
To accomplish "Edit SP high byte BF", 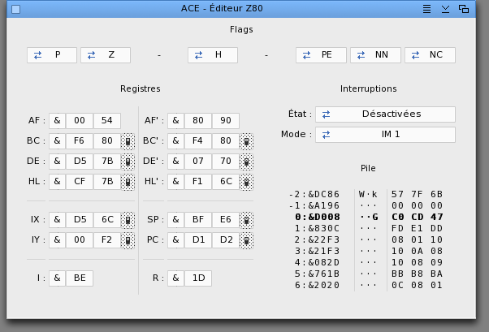I will 198,219.
